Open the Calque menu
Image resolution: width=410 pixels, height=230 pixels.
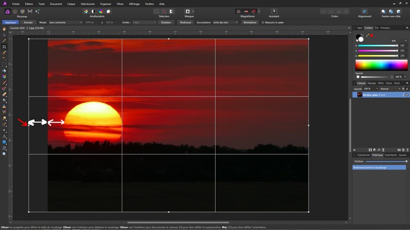[71, 4]
